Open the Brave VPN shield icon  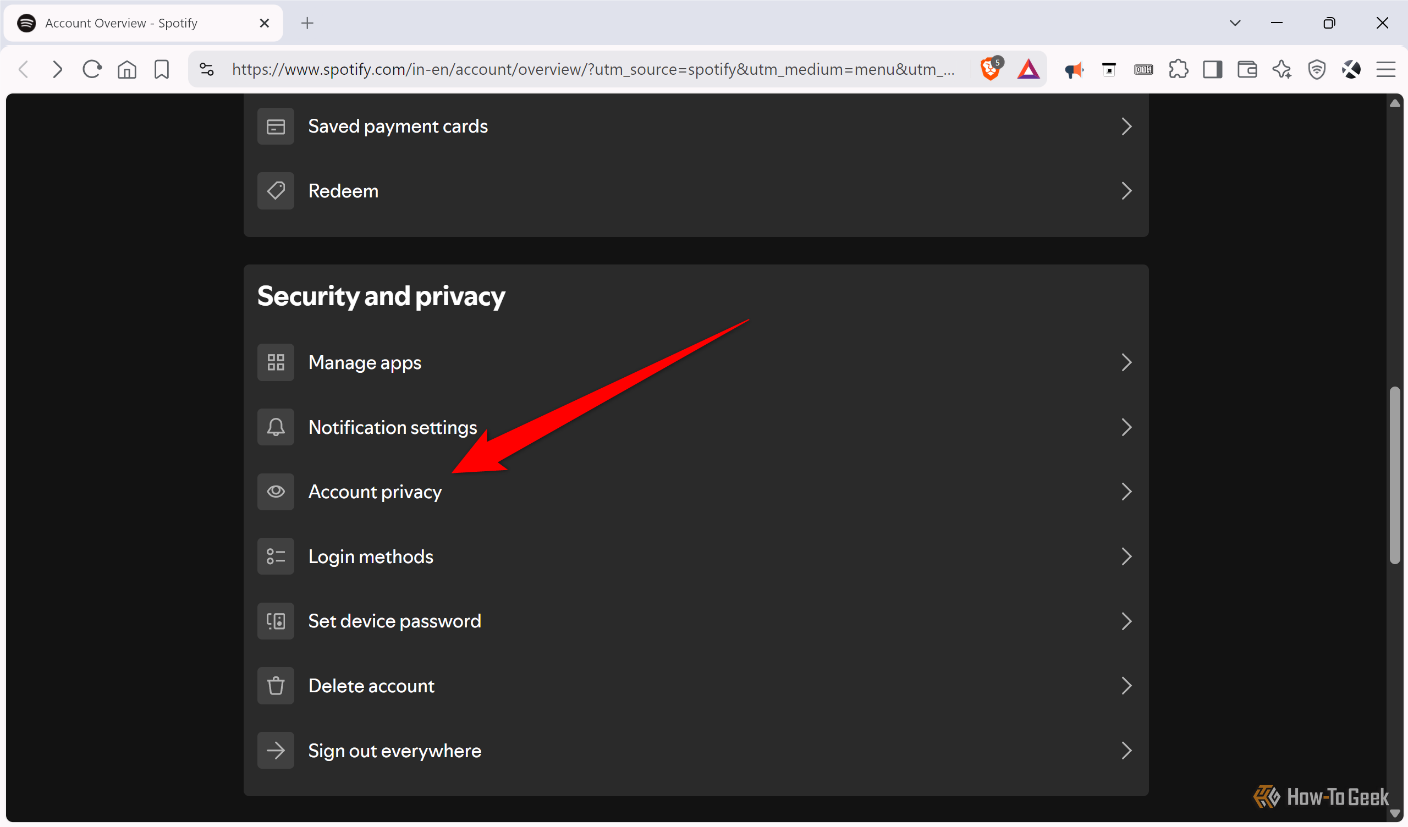pyautogui.click(x=1316, y=69)
